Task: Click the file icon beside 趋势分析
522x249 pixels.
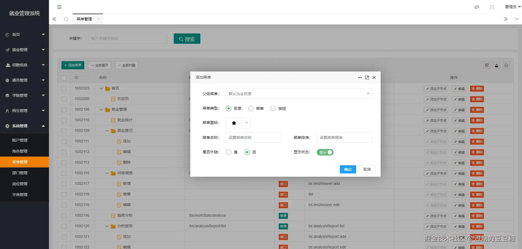Action: point(113,216)
